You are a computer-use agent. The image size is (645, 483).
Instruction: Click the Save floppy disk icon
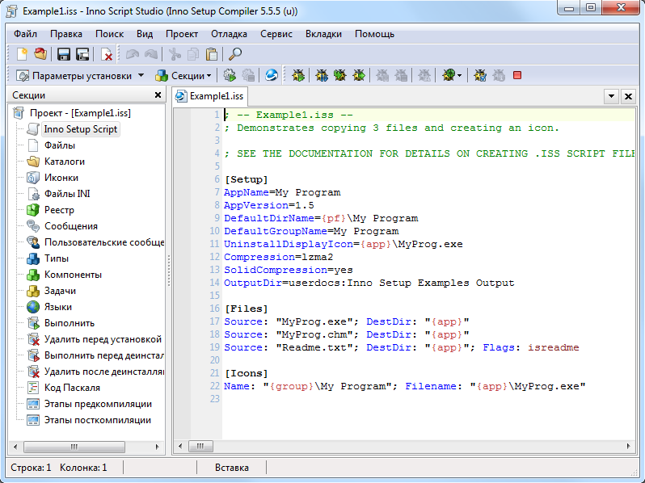pos(64,54)
